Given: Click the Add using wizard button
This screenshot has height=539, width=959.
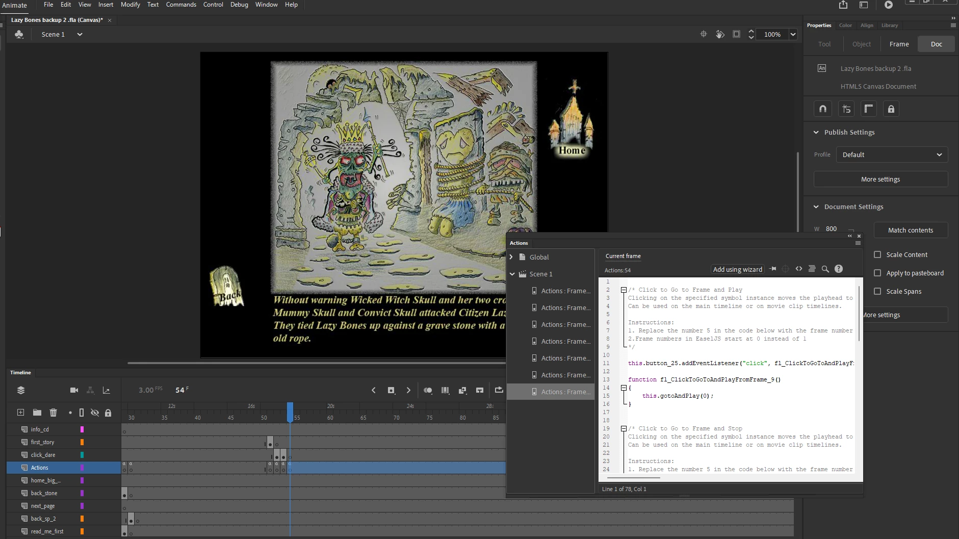Looking at the screenshot, I should pos(737,269).
